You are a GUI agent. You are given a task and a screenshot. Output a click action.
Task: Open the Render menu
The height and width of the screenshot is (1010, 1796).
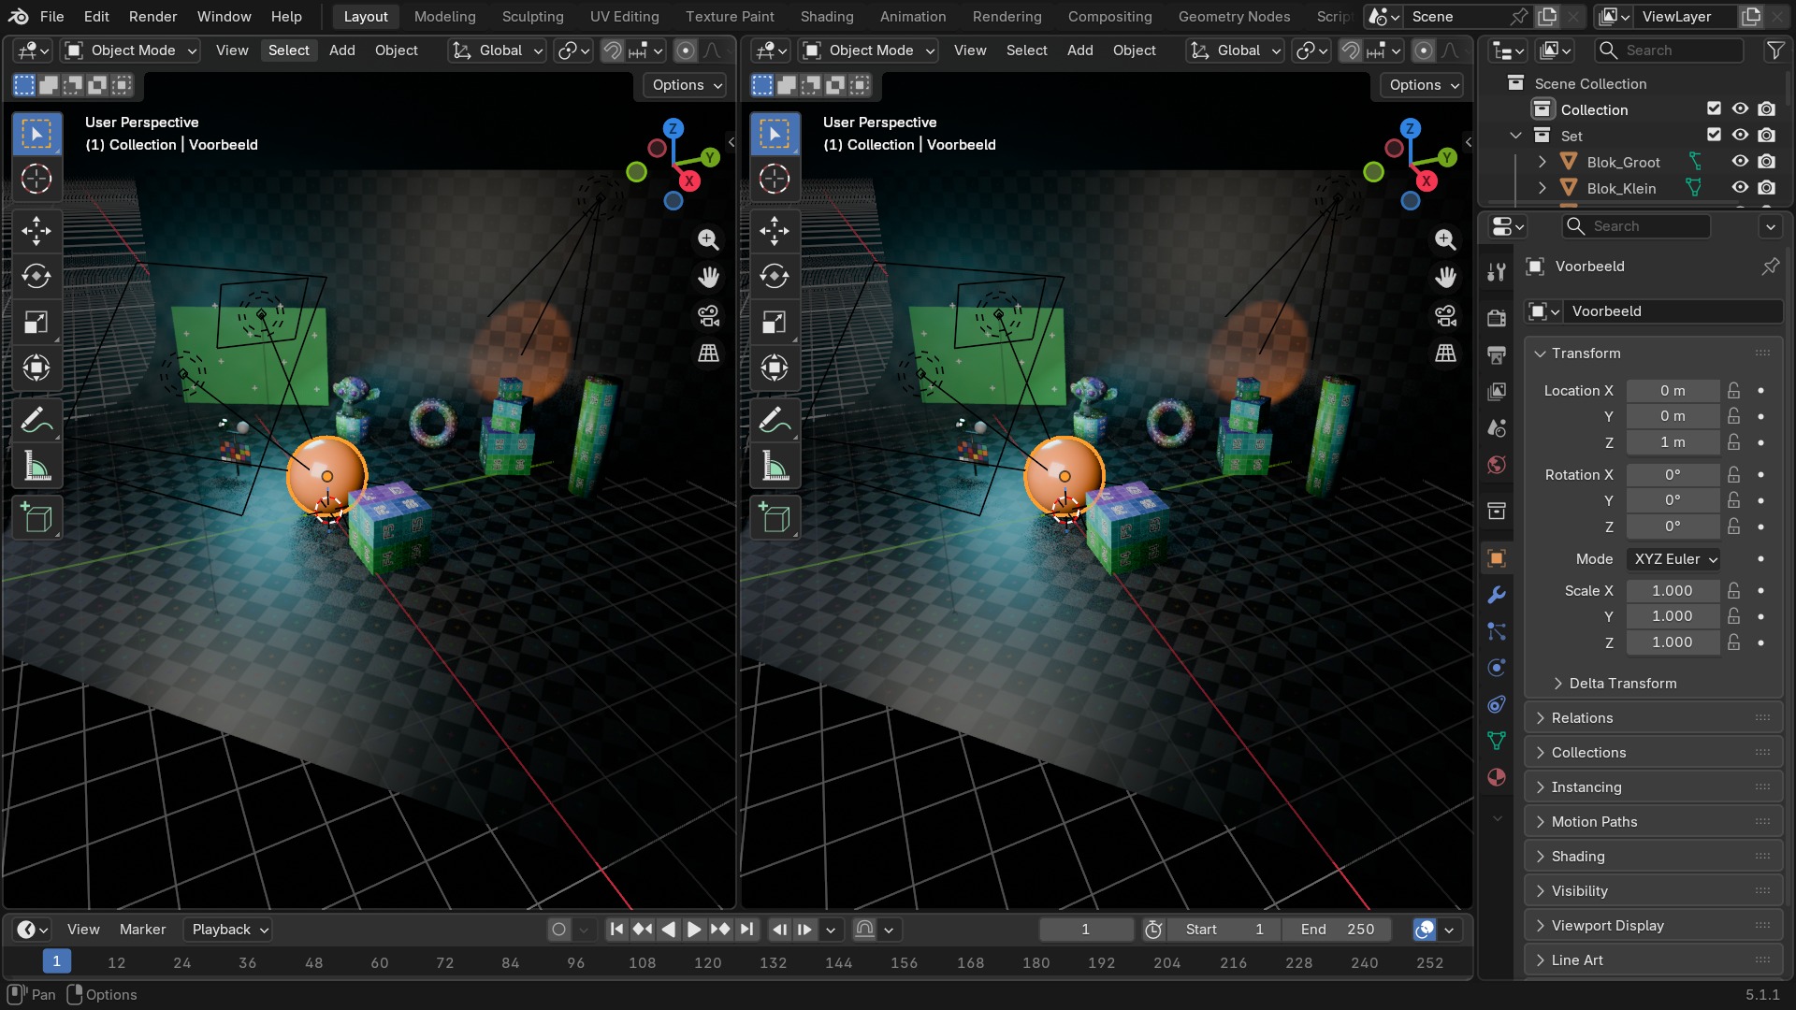coord(153,17)
